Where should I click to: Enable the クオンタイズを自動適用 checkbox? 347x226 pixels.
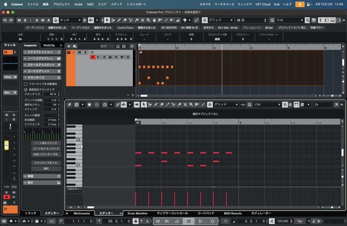point(26,83)
